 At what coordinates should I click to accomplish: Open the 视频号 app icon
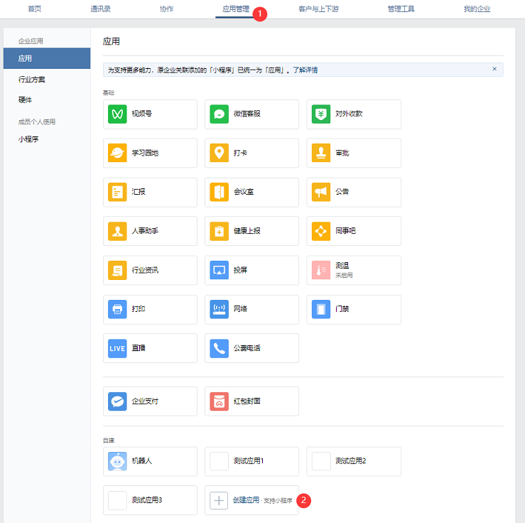(x=117, y=114)
